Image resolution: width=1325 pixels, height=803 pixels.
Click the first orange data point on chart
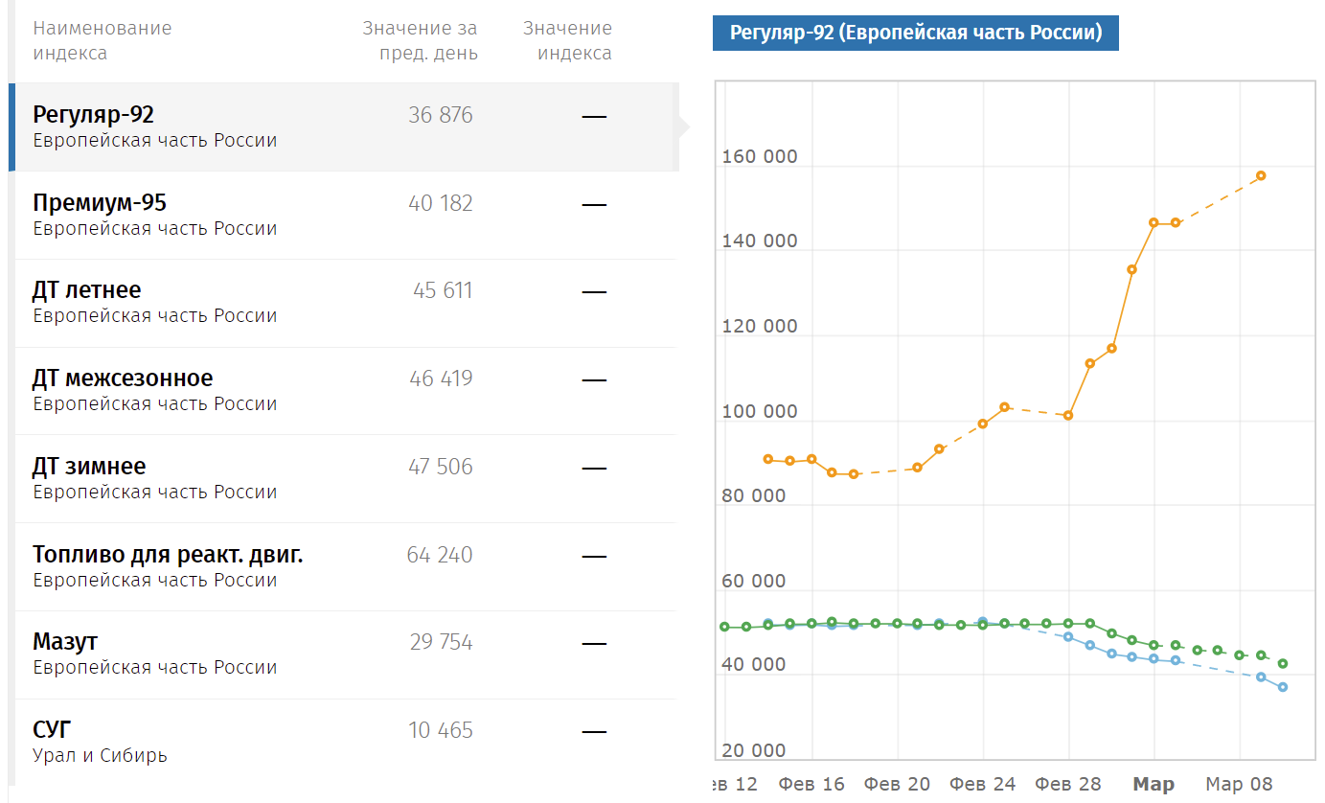coord(768,459)
